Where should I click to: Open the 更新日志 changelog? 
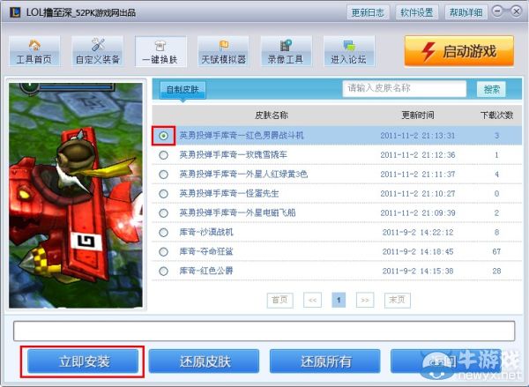[x=368, y=12]
